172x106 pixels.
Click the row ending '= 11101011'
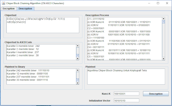click(119, 22)
